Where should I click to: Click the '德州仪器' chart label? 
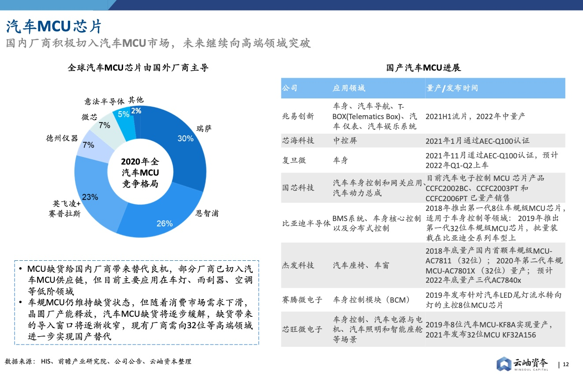62,138
